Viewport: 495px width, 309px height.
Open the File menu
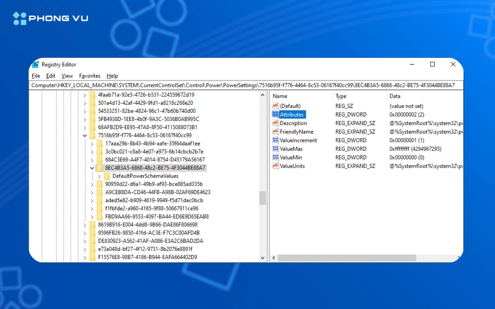(36, 76)
